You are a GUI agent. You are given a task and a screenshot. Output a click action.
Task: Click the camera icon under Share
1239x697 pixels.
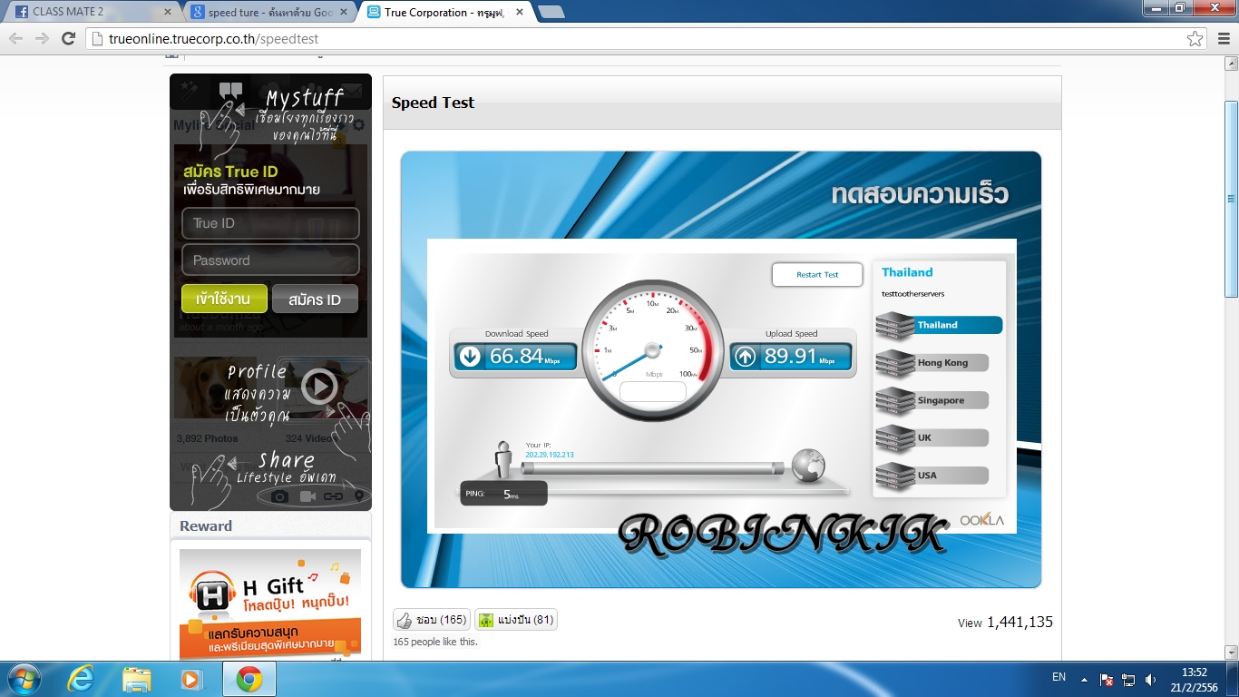click(280, 496)
